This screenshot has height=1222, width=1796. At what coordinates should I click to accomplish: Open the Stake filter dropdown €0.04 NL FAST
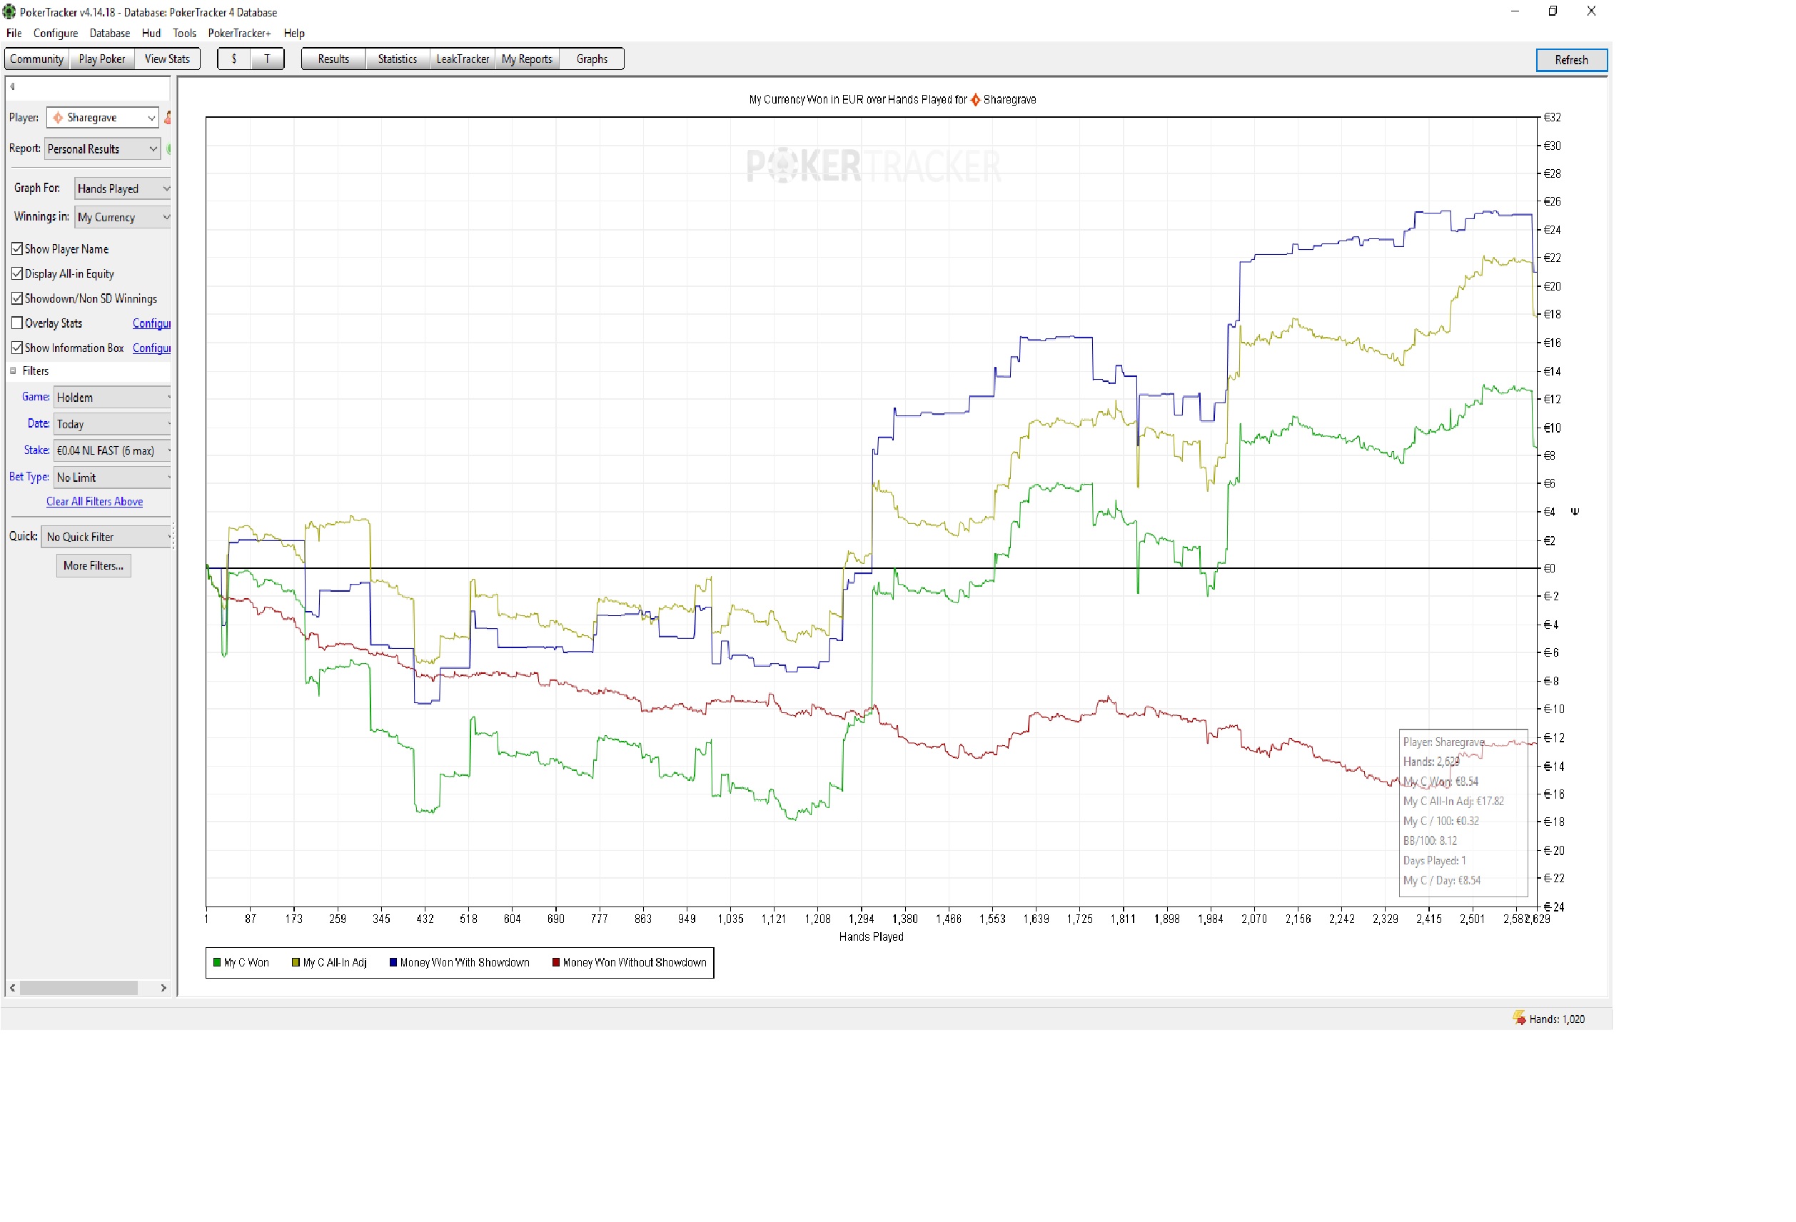pyautogui.click(x=112, y=450)
